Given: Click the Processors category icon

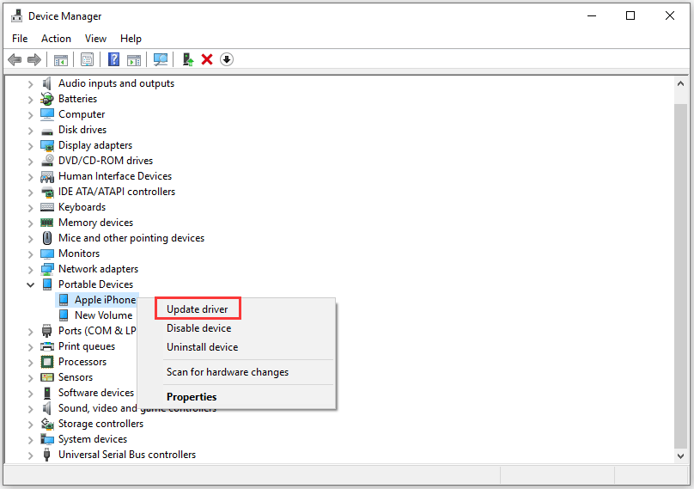Looking at the screenshot, I should coord(47,362).
